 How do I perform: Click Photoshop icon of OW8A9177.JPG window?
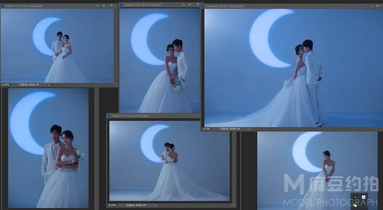[109, 116]
